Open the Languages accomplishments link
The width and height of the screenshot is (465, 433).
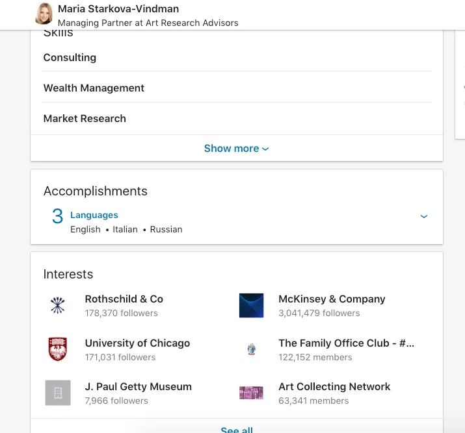(94, 215)
